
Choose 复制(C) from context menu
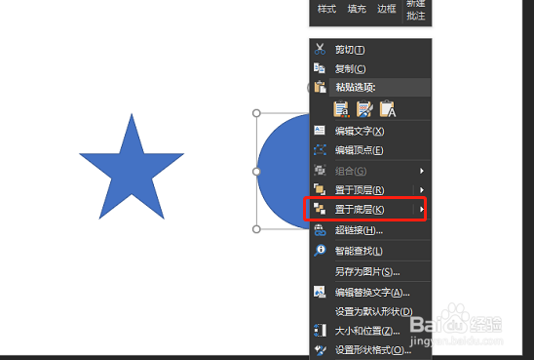click(x=370, y=68)
